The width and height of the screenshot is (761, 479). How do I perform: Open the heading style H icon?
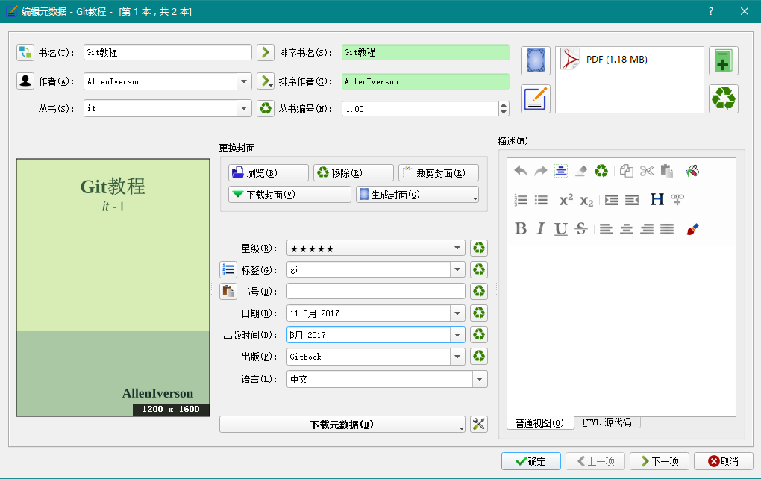point(657,199)
